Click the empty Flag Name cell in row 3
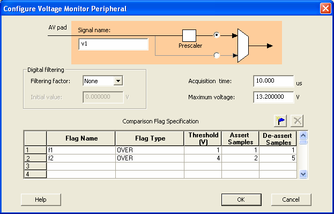The width and height of the screenshot is (334, 214). (x=81, y=166)
